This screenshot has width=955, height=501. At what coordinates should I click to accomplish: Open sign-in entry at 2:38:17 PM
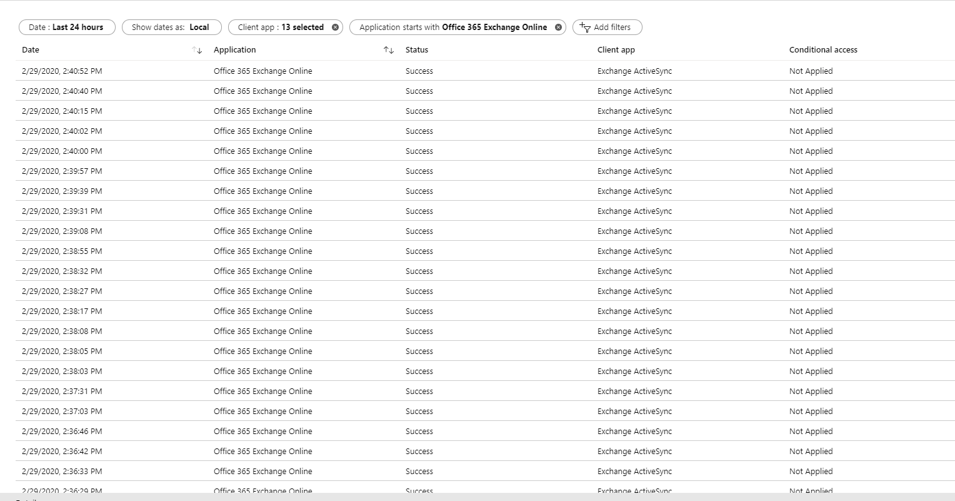click(485, 311)
